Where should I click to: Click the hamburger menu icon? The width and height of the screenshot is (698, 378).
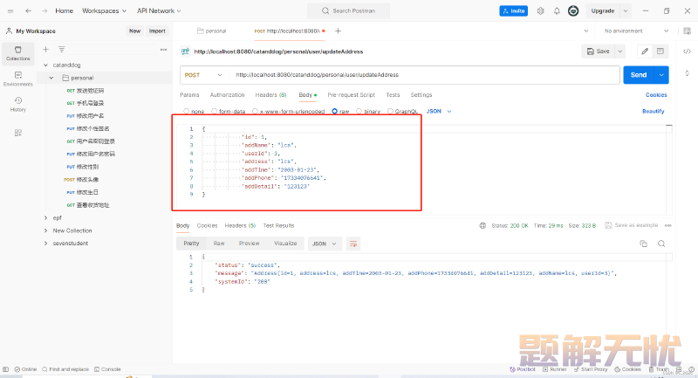10,10
